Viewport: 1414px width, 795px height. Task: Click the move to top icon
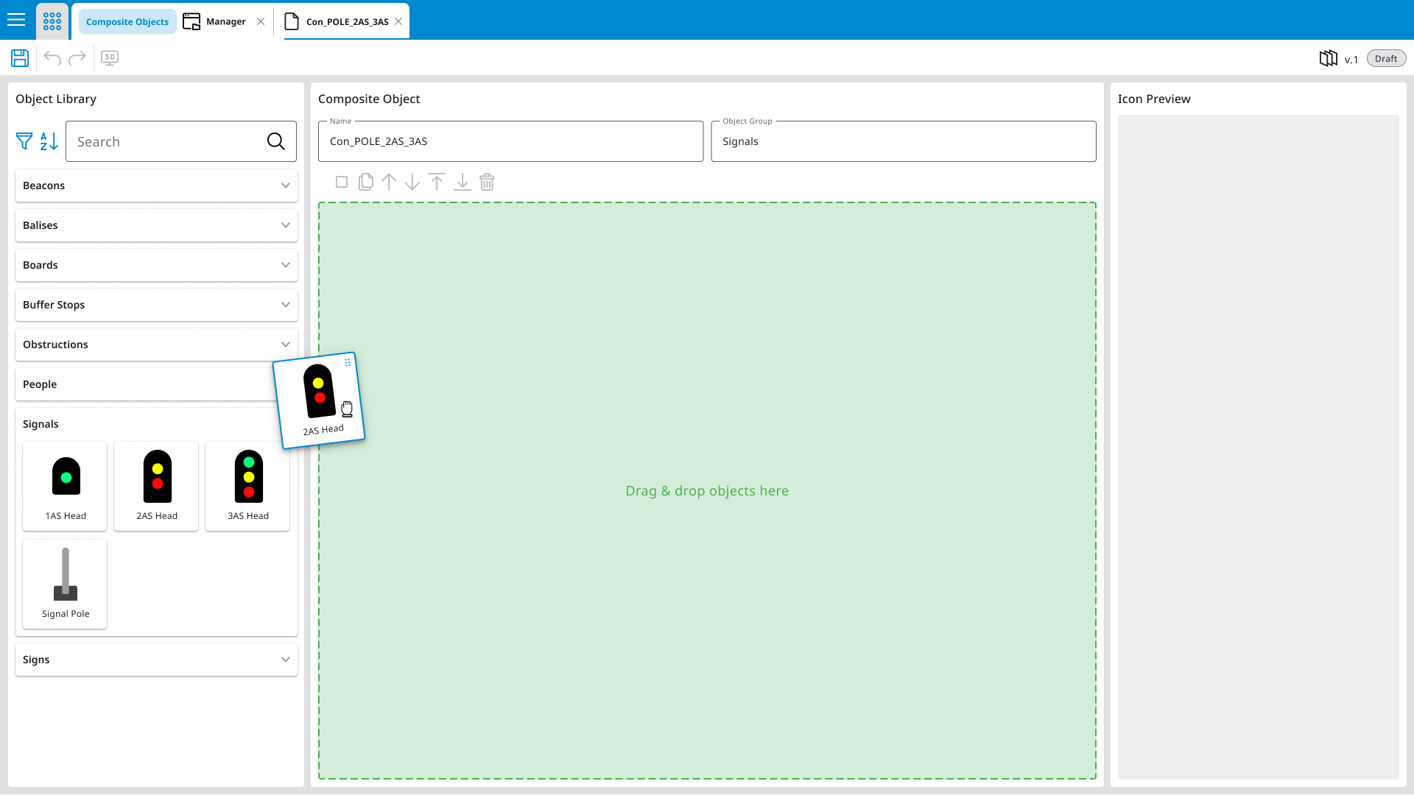[437, 182]
